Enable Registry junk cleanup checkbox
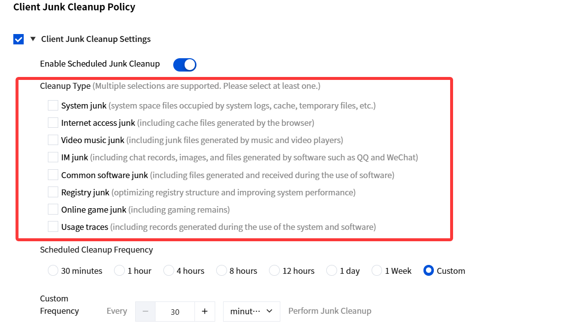The height and width of the screenshot is (333, 574). point(53,192)
